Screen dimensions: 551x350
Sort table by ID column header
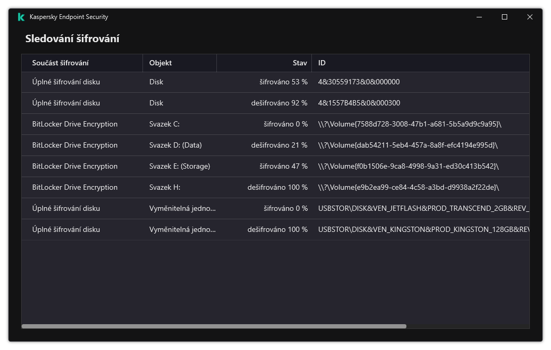coord(322,63)
